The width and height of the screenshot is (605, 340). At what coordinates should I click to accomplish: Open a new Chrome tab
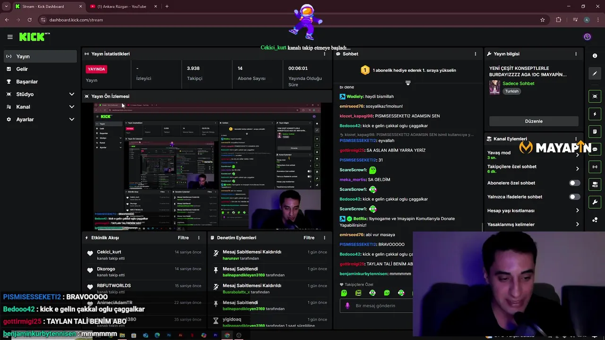[x=167, y=7]
